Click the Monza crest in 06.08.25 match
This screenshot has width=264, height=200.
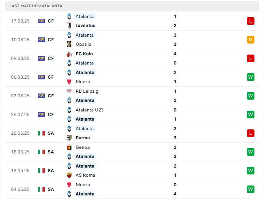[x=69, y=82]
